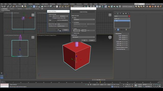Open the Hierarchy tab in command panel
This screenshot has height=91, width=163.
click(120, 13)
